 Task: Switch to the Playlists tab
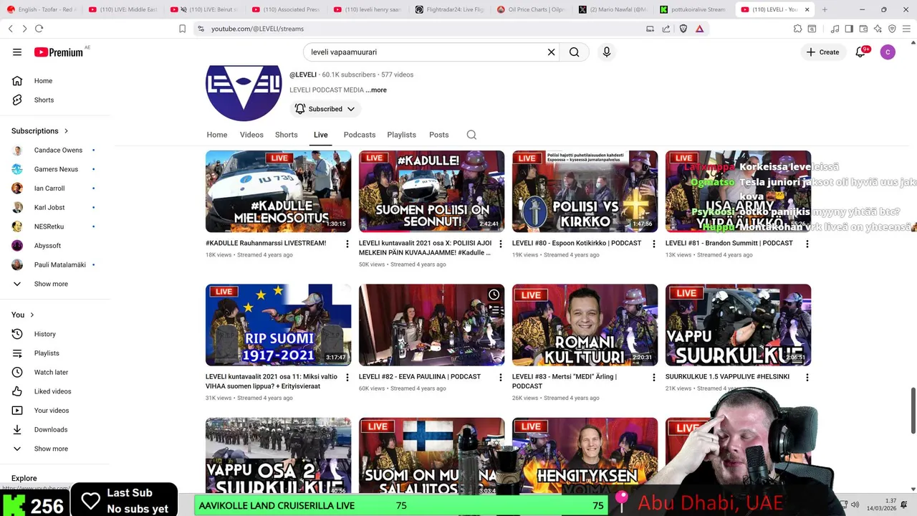(401, 135)
